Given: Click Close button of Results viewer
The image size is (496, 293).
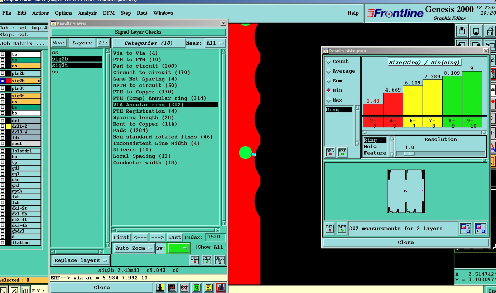Looking at the screenshot, I should click(102, 287).
